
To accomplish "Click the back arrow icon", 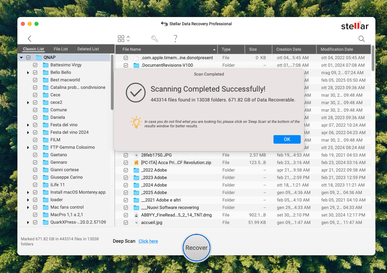I will pos(29,39).
